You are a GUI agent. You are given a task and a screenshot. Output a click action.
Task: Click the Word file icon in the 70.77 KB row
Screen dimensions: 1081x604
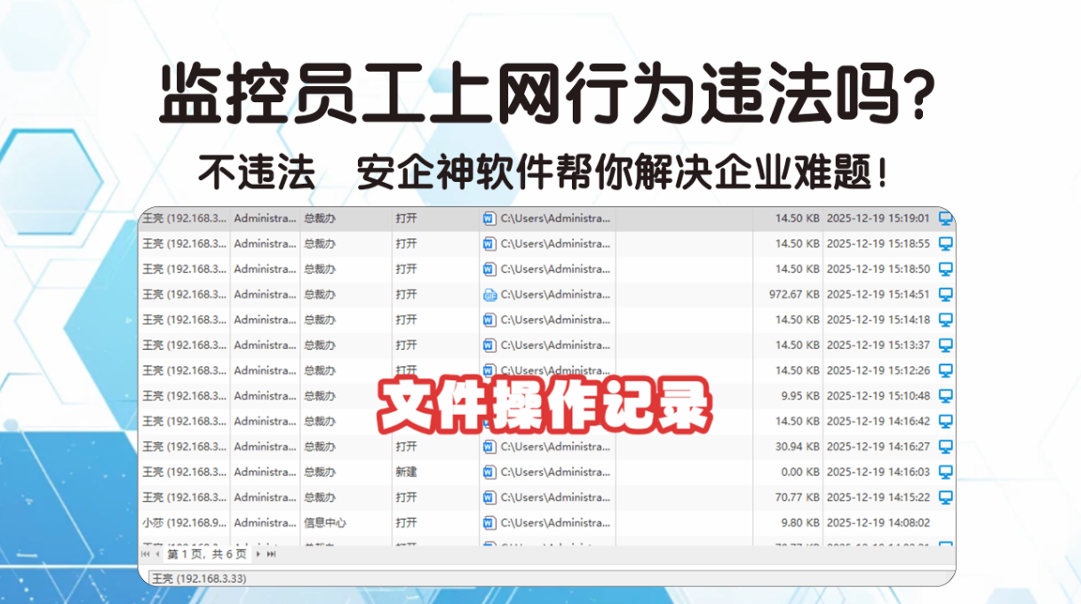click(489, 497)
